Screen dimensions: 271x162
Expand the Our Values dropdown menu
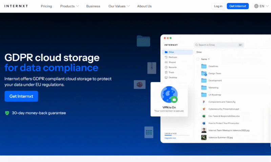pyautogui.click(x=119, y=6)
